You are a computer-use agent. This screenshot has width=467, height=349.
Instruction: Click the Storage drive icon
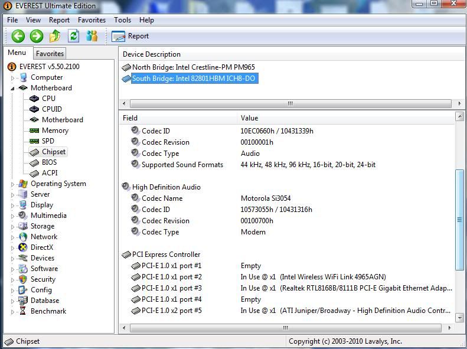click(x=23, y=226)
